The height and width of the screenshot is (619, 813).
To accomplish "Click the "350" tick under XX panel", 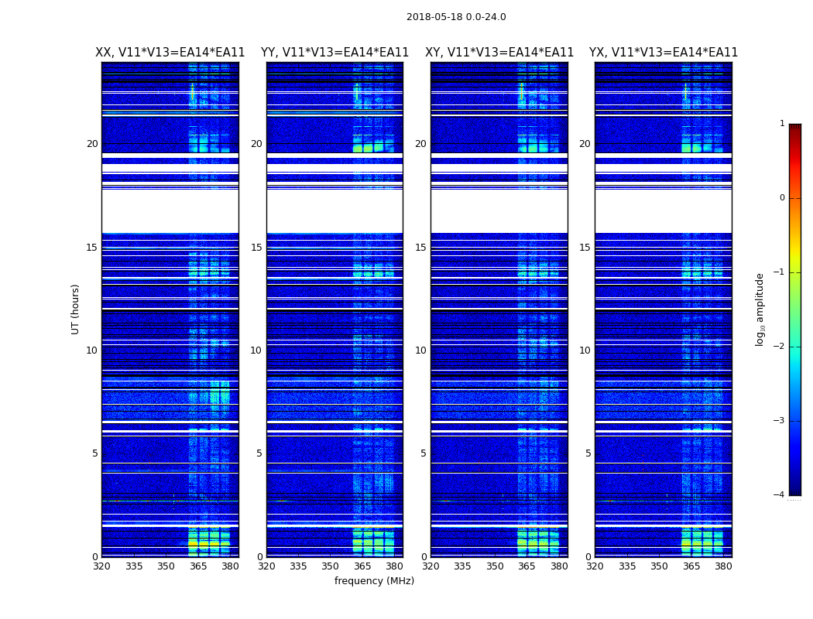I will tap(166, 566).
